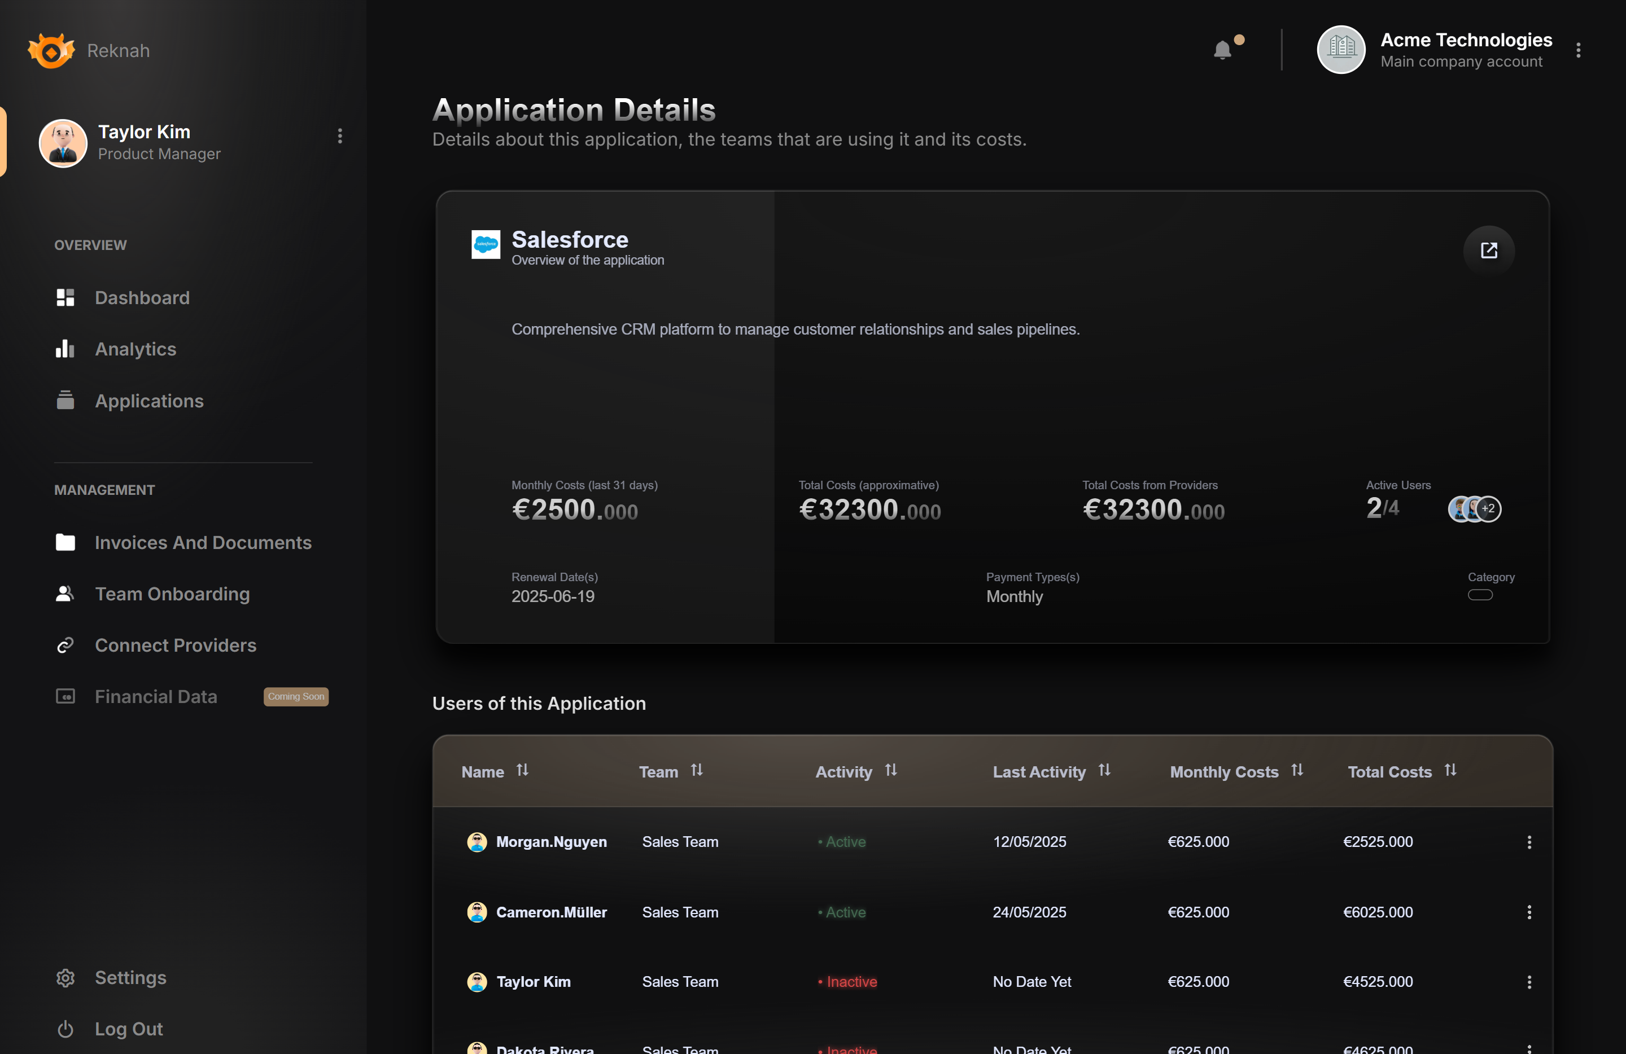
Task: Open Taylor Kim name in users table
Action: click(533, 982)
